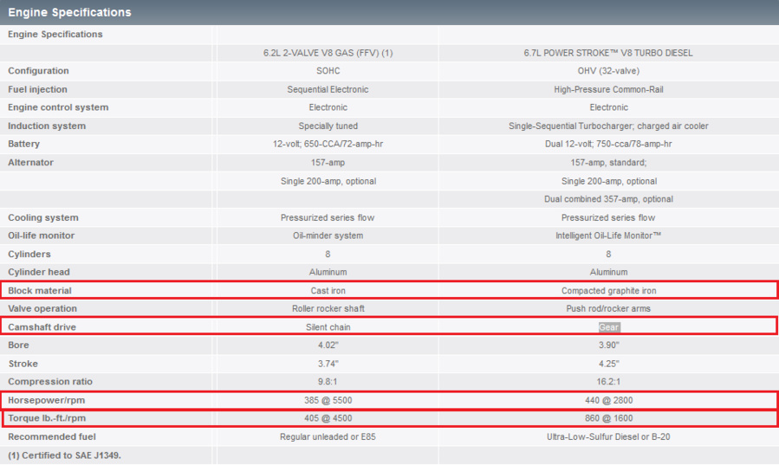Select 'Dual 12-volt; 750-cca/78-amp-hr' battery value
Viewport: 779px width, 465px height.
pos(608,144)
